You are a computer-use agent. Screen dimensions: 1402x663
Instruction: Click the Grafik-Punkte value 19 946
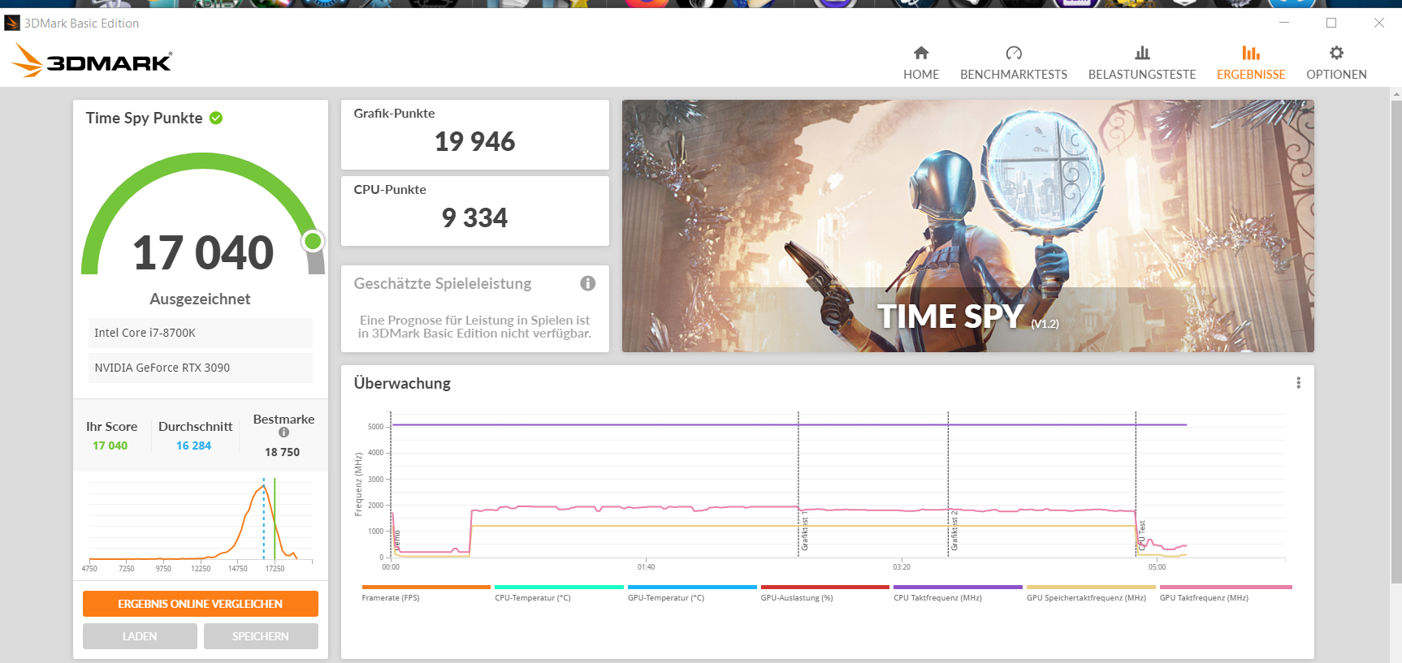(474, 142)
